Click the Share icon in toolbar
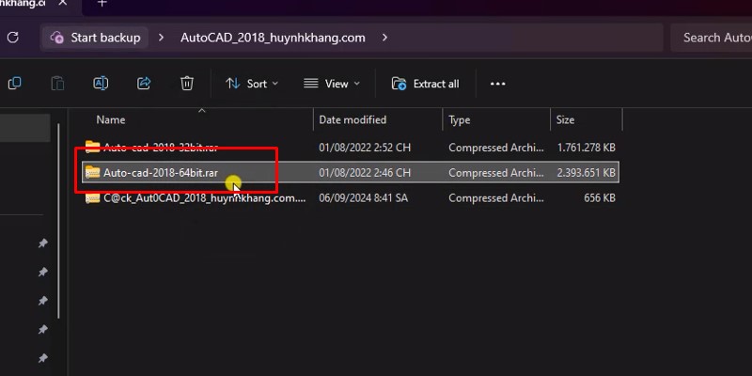The image size is (752, 376). [144, 84]
